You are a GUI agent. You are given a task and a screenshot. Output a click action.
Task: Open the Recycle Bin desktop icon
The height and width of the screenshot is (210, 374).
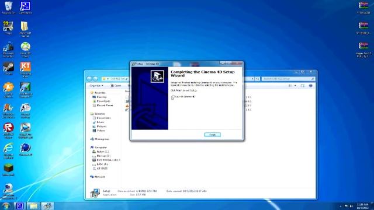click(x=8, y=8)
